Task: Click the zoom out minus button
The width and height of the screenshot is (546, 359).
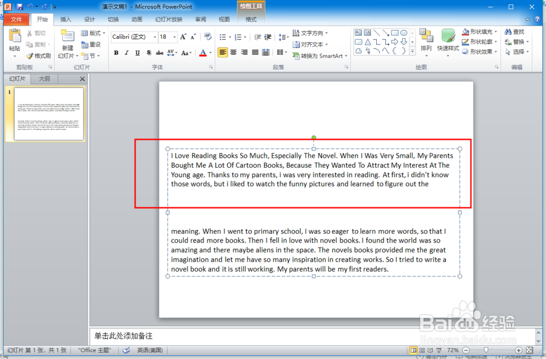Action: coord(466,350)
